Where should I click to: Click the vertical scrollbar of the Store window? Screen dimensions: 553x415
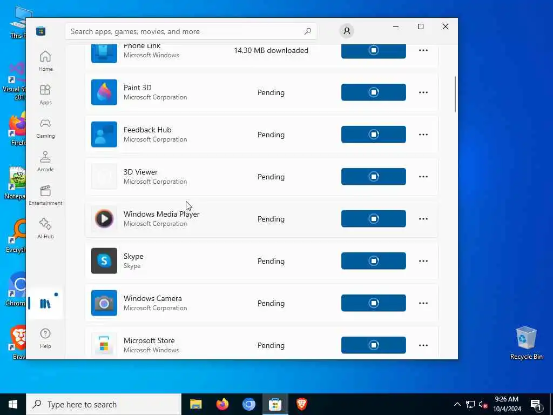pyautogui.click(x=455, y=94)
